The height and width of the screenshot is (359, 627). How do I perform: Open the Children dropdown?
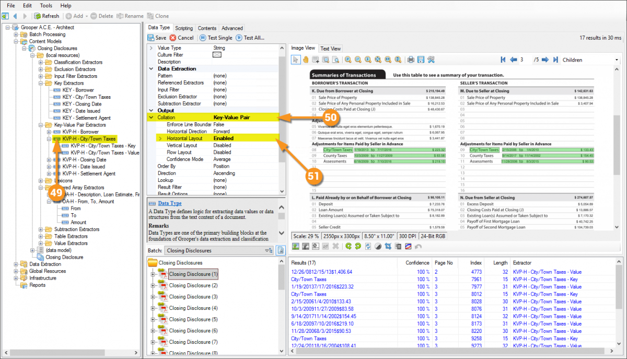coord(590,60)
